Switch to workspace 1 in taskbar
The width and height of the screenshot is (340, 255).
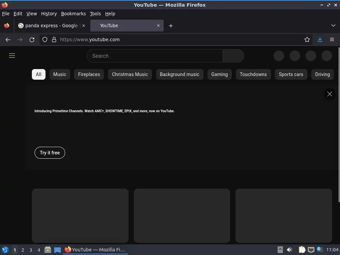pos(15,250)
